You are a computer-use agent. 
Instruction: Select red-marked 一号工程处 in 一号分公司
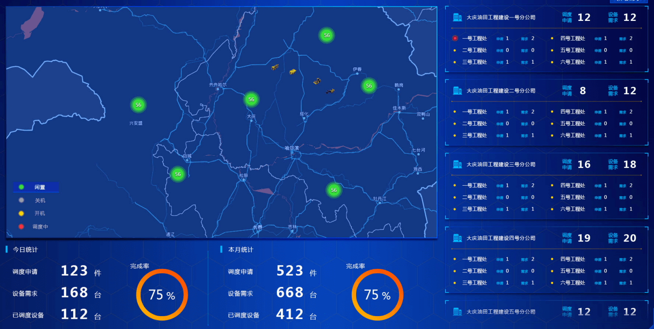tap(474, 38)
